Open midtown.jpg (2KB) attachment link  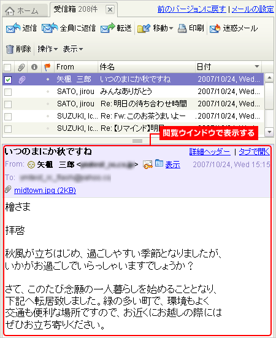[x=45, y=191]
